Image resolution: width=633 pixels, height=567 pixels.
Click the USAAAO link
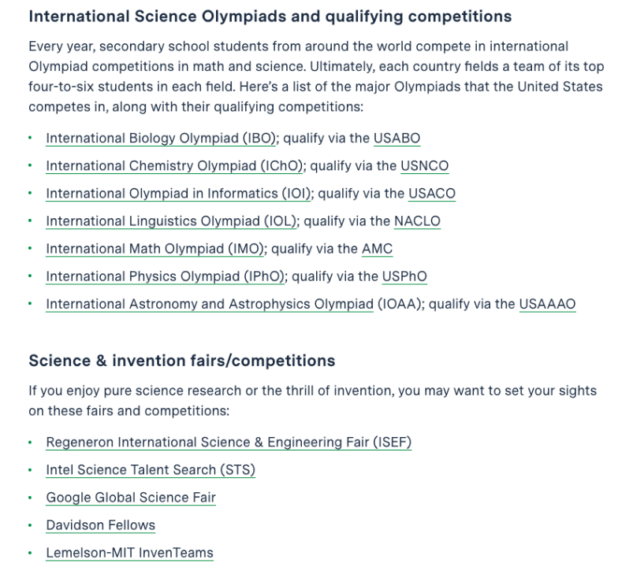pos(547,304)
